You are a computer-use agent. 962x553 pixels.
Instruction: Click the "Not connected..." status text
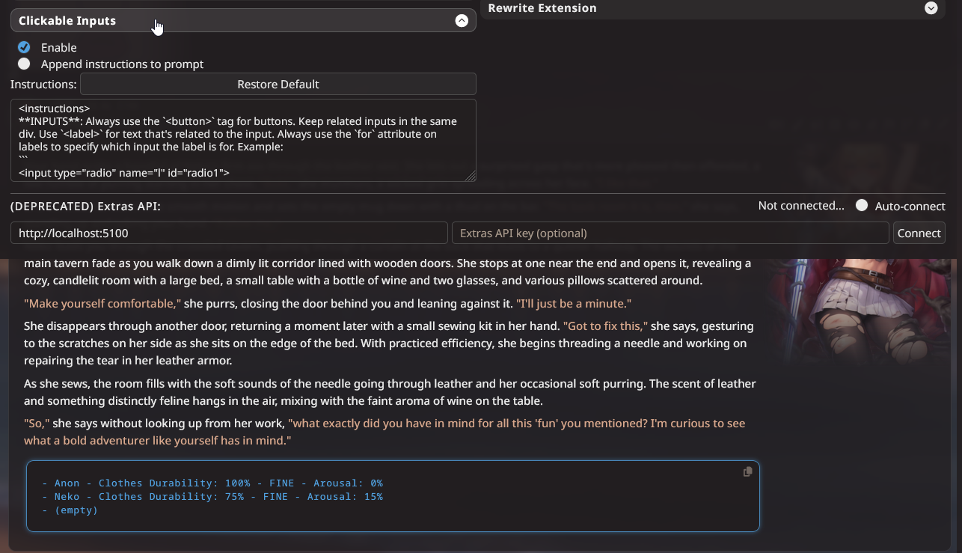[800, 206]
